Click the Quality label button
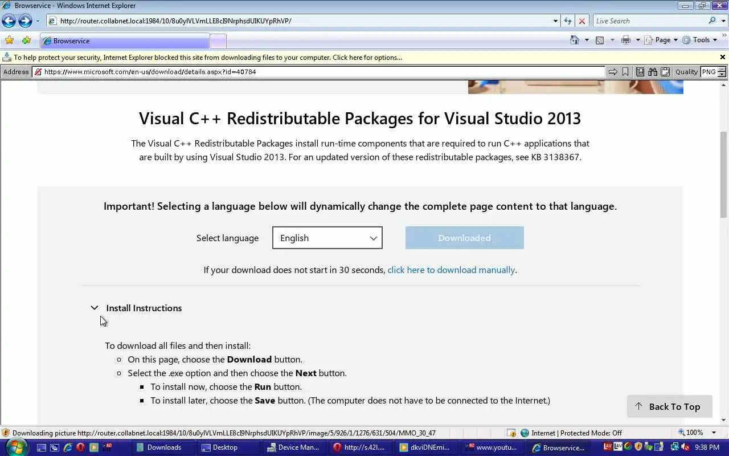 686,72
